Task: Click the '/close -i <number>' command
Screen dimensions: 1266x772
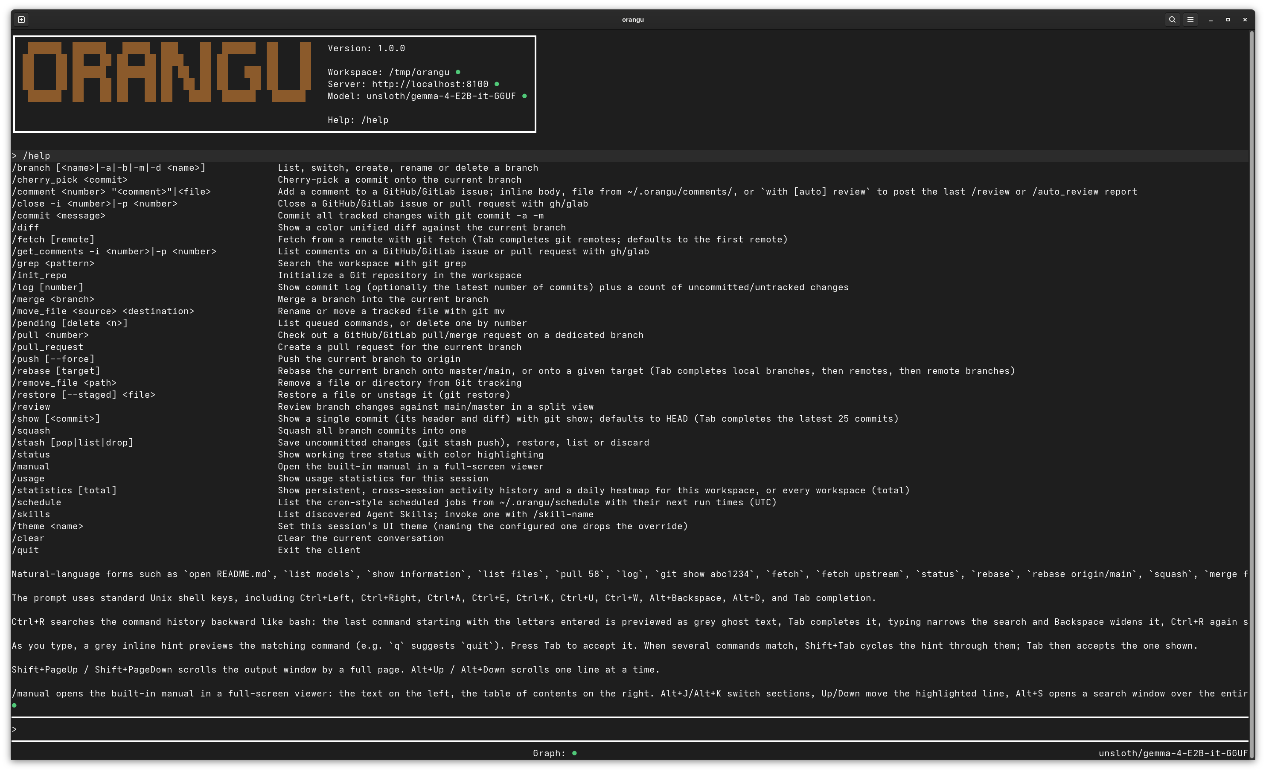Action: point(95,204)
